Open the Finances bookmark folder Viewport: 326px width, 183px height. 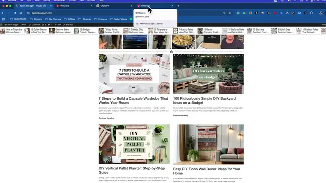101,19
